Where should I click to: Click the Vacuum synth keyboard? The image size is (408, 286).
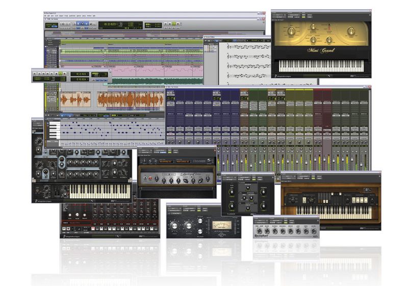pyautogui.click(x=100, y=191)
